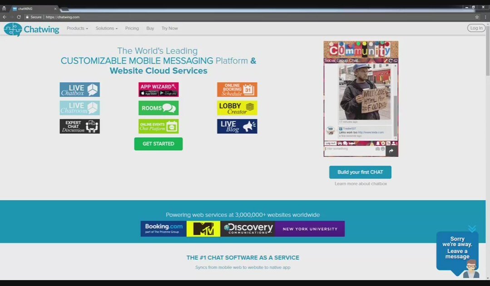490x286 pixels.
Task: Open the LIVE Blog tile
Action: (x=237, y=126)
